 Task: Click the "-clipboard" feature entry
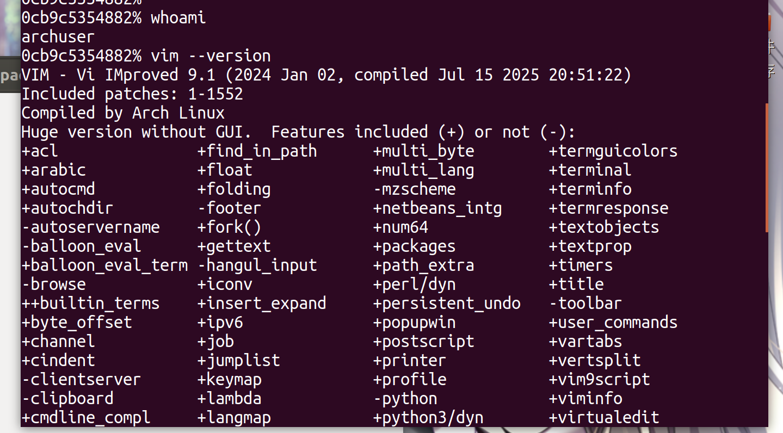[x=67, y=399]
